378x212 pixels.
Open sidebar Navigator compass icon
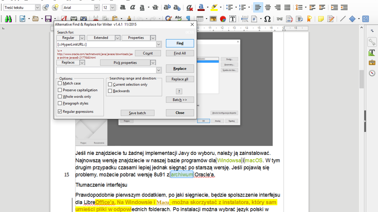click(x=372, y=73)
